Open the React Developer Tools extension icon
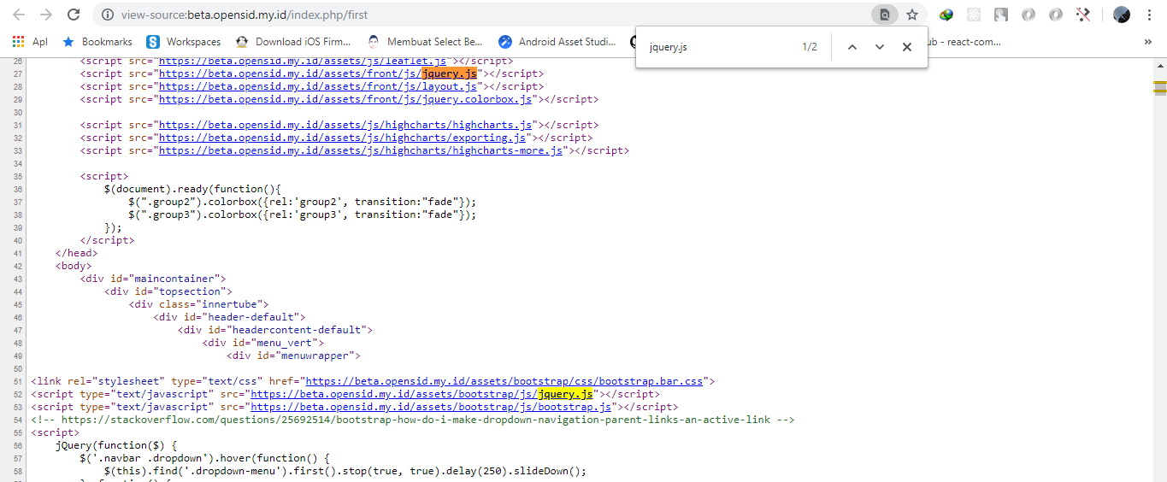 tap(974, 15)
